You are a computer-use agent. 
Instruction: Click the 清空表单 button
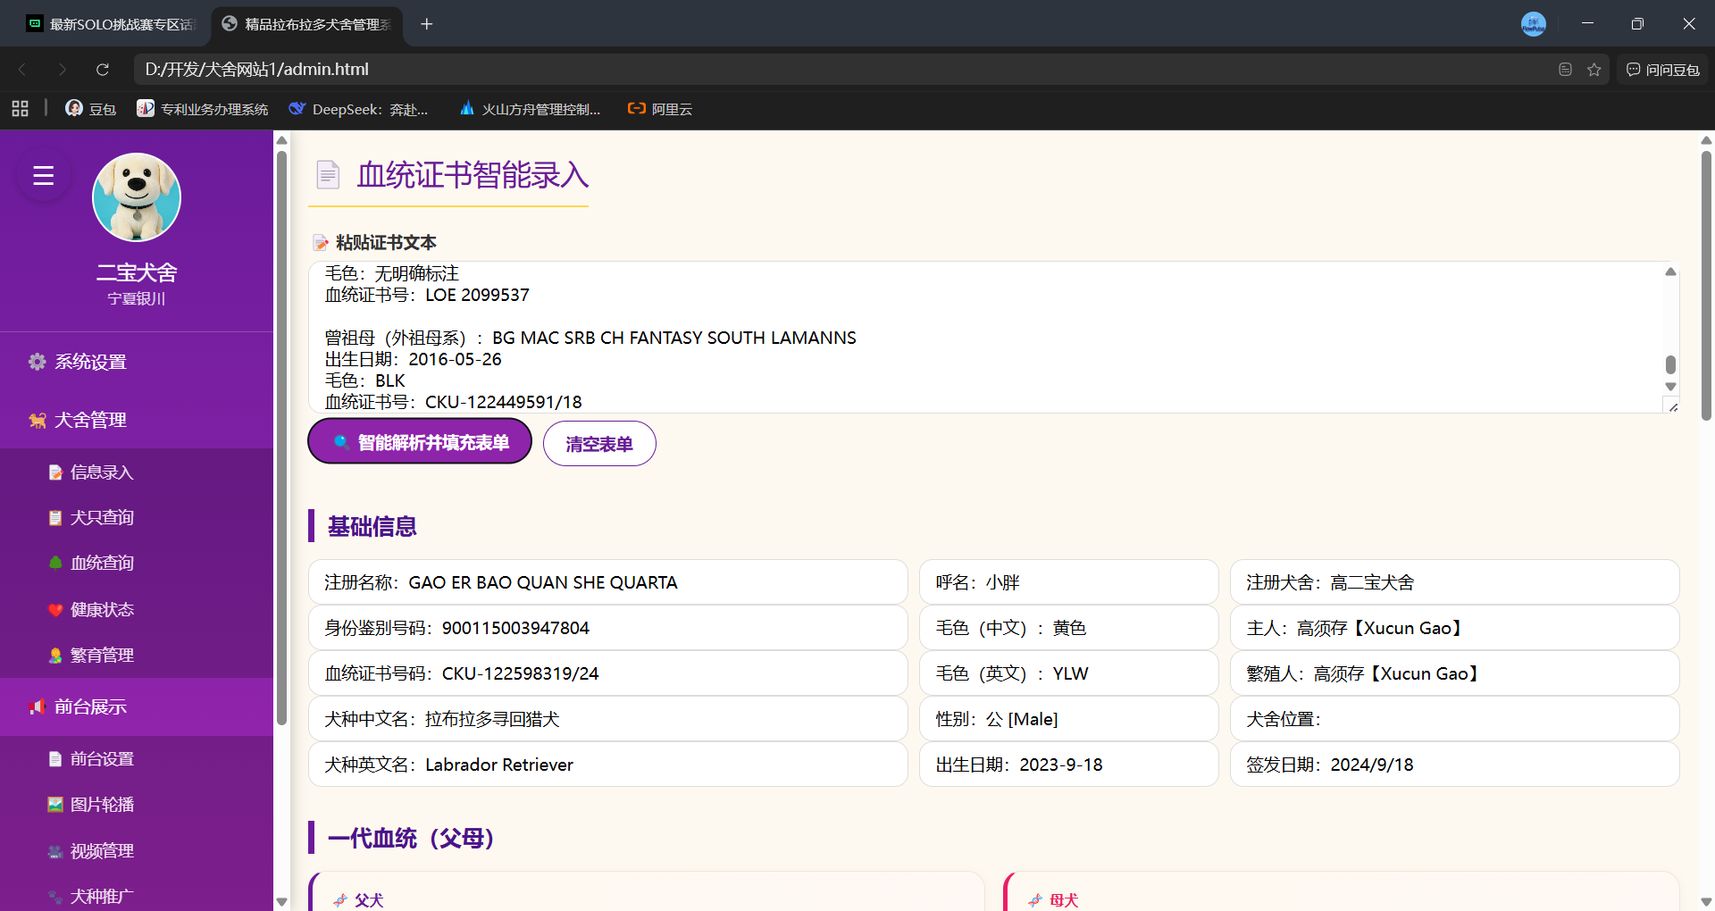click(x=599, y=444)
